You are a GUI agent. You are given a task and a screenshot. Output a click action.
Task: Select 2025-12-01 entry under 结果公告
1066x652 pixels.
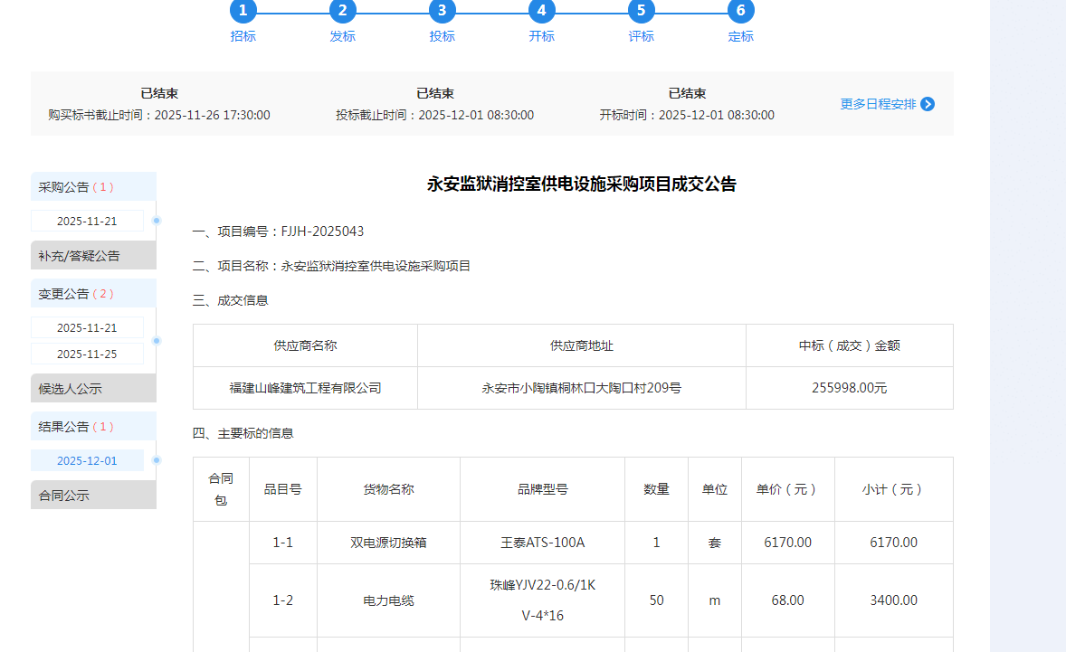tap(87, 461)
